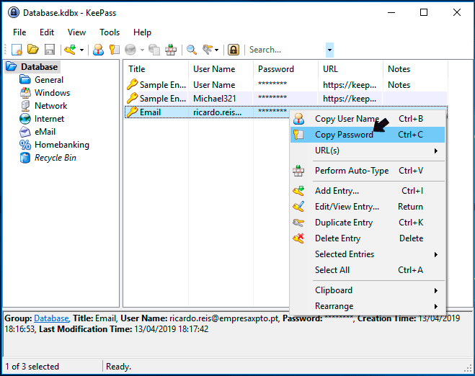Open the URL toolbar dropdown arrow

point(142,50)
